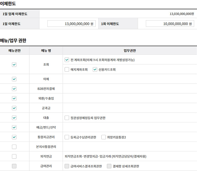
Task: Click the 결재함 상세조회권한 checkbox
Action: point(109,166)
